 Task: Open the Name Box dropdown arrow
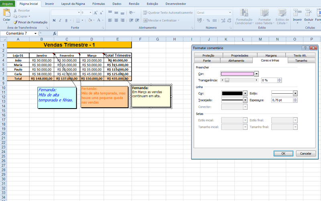click(x=35, y=33)
